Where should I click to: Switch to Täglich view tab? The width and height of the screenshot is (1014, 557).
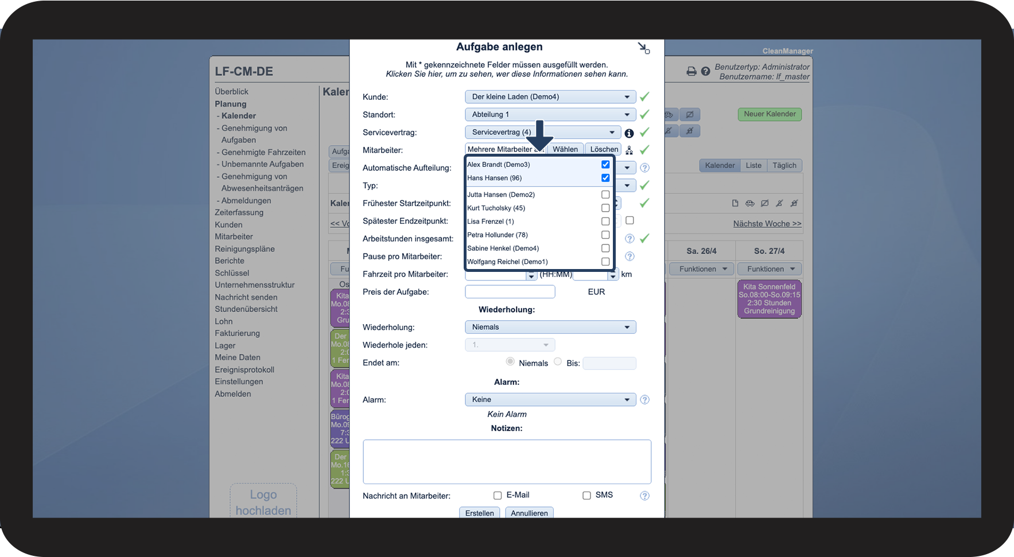[784, 166]
